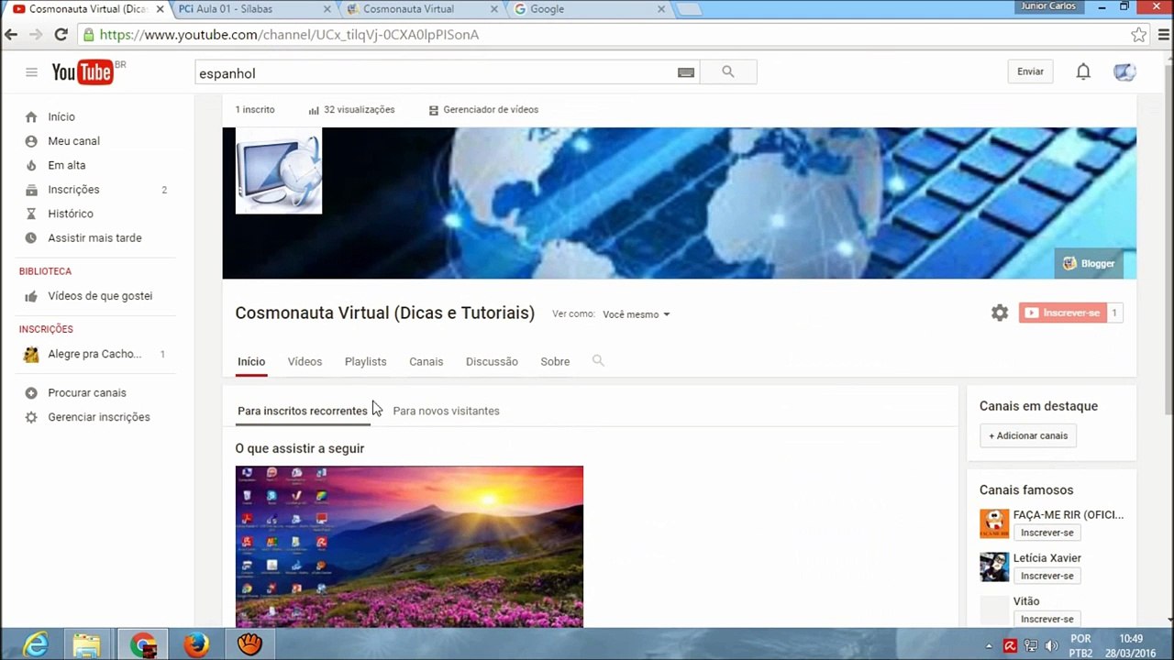Open 'Alegre pra Cacho...' subscription in sidebar
Screen dimensions: 1174x660
[94, 354]
